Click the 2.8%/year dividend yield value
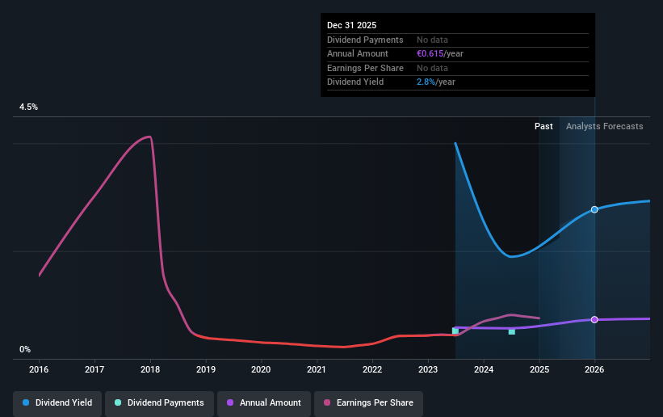The width and height of the screenshot is (663, 417). [x=436, y=82]
